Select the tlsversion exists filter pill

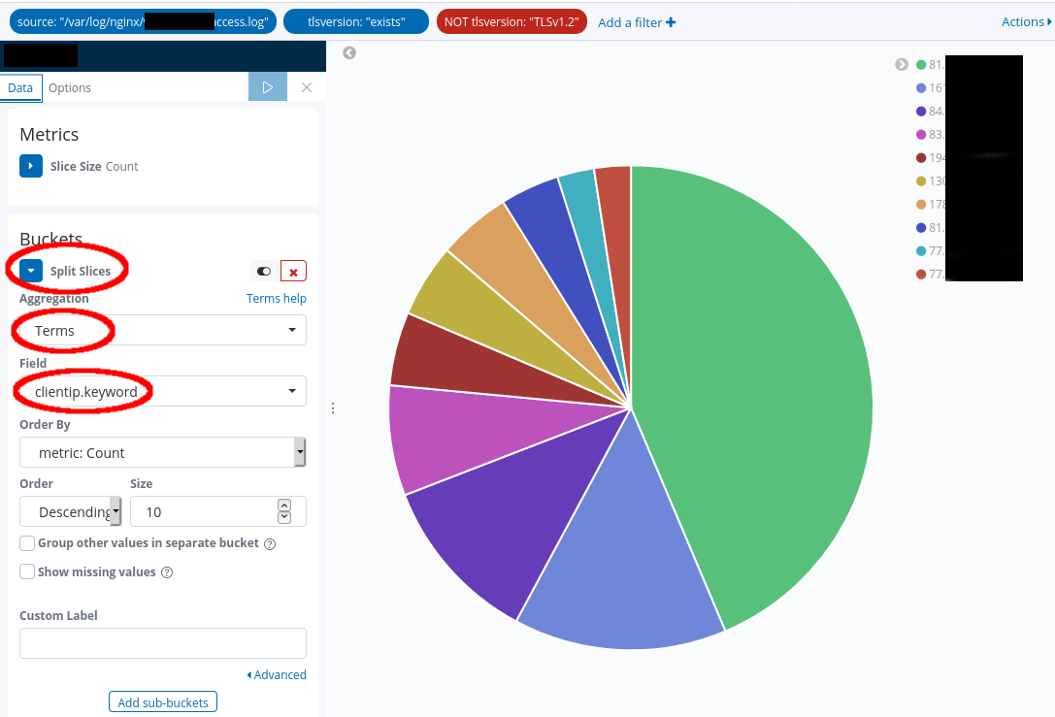point(356,21)
